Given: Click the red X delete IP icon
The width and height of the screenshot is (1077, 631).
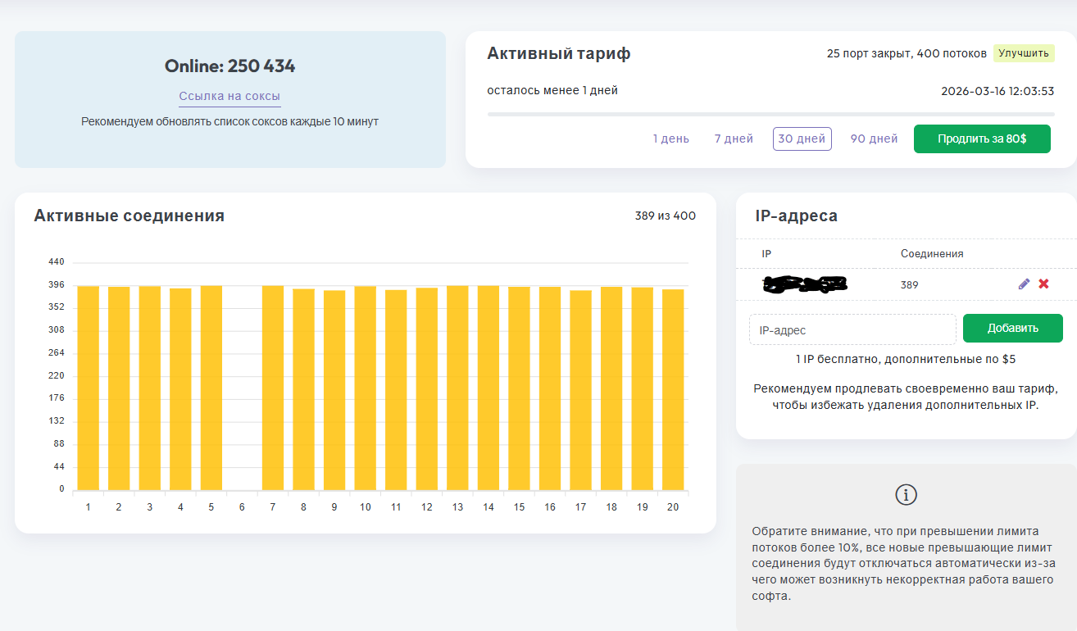Looking at the screenshot, I should click(1043, 284).
